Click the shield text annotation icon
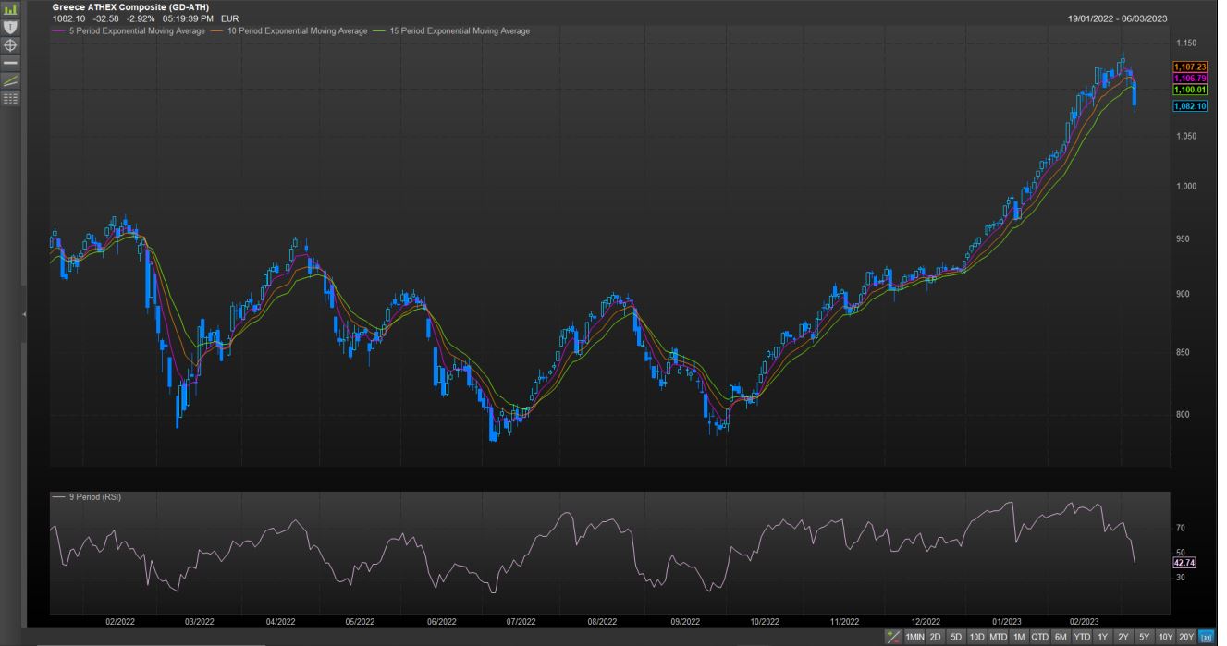 (10, 27)
